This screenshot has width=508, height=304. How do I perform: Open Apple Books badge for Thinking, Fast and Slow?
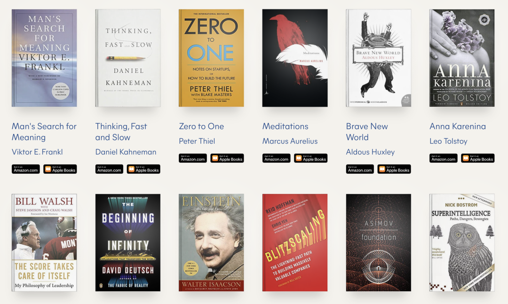click(x=143, y=169)
